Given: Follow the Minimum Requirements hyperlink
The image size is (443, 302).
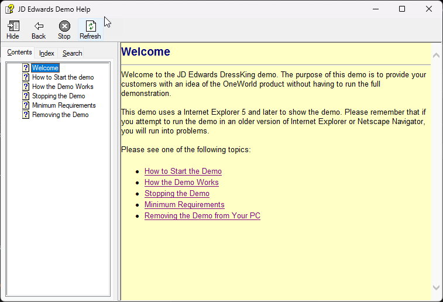Looking at the screenshot, I should (x=184, y=205).
